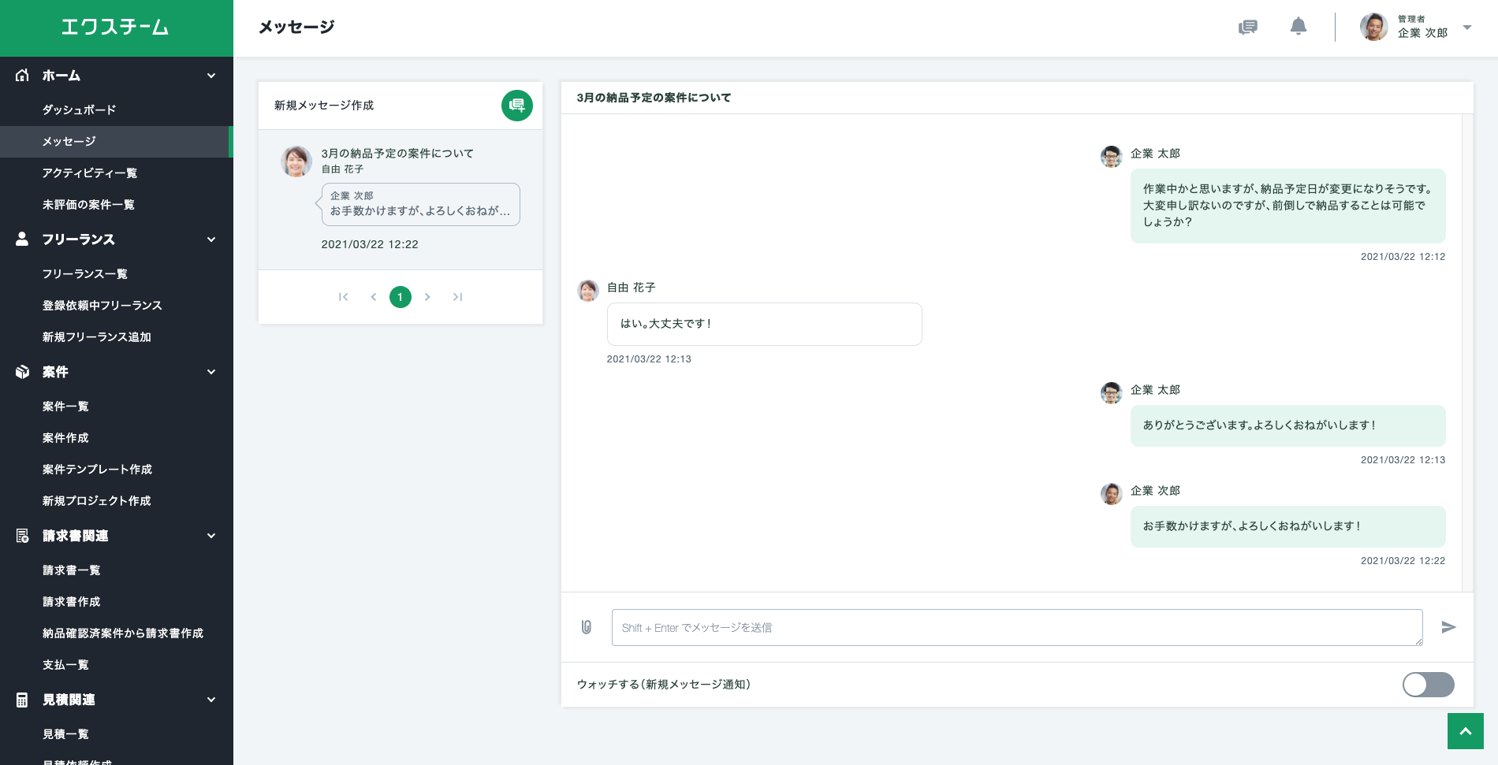
Task: Collapse the 請求書関連 sidebar section
Action: pyautogui.click(x=211, y=536)
